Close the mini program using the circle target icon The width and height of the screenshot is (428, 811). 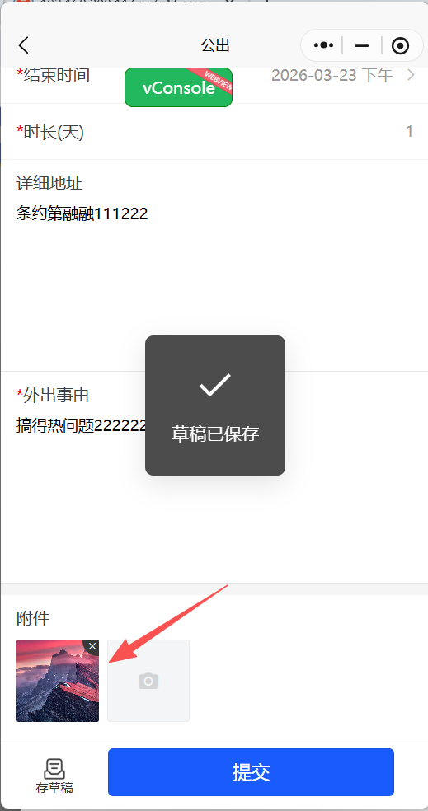(x=400, y=46)
